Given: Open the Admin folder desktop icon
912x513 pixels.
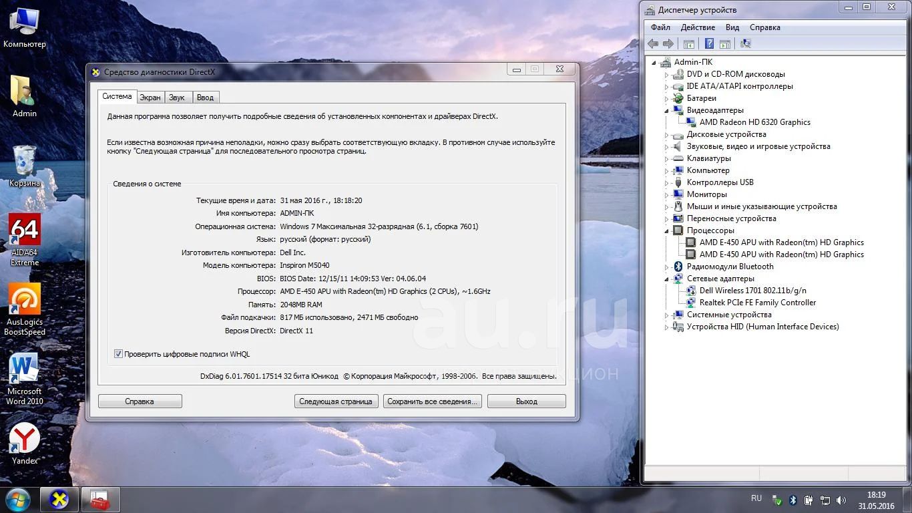Looking at the screenshot, I should (x=25, y=96).
